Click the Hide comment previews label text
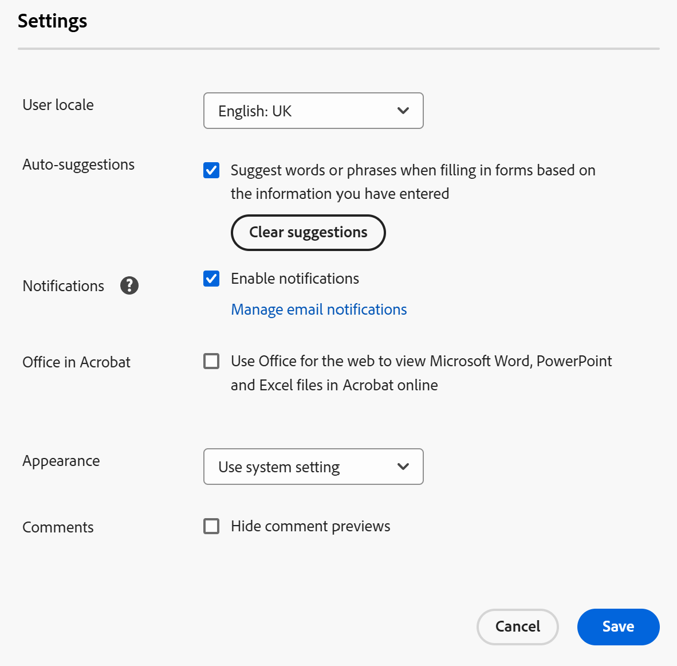This screenshot has height=666, width=677. click(310, 526)
